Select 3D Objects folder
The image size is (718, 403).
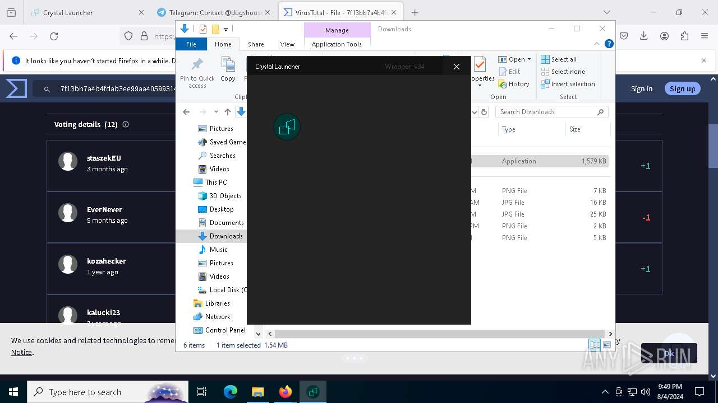click(x=220, y=196)
